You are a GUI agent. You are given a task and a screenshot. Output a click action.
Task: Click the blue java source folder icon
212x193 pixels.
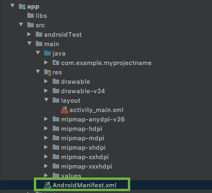pos(47,53)
